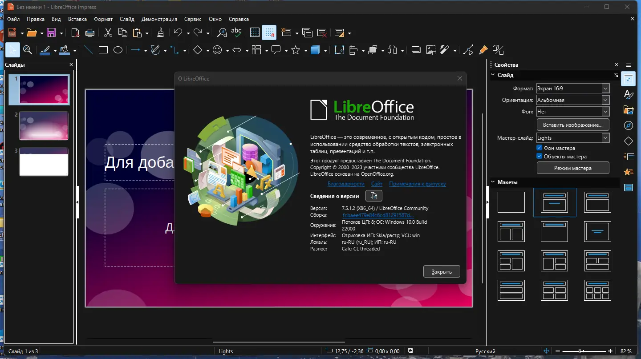The height and width of the screenshot is (359, 641).
Task: Copy version info with clipboard icon
Action: (374, 196)
